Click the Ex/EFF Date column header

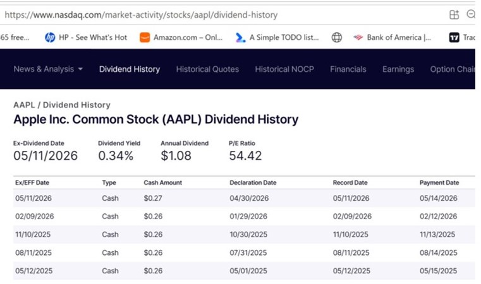[x=32, y=182]
